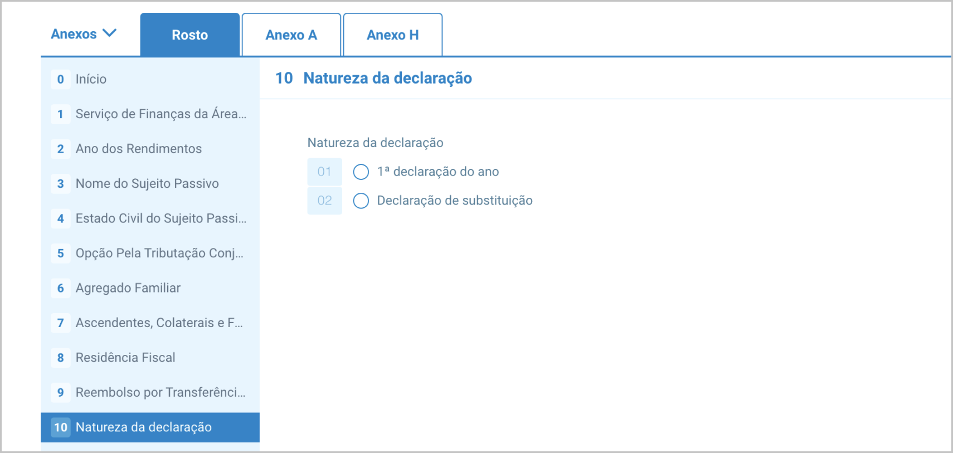The image size is (953, 453).
Task: Open Opção Pela Tributação Conjunta section
Action: click(159, 254)
